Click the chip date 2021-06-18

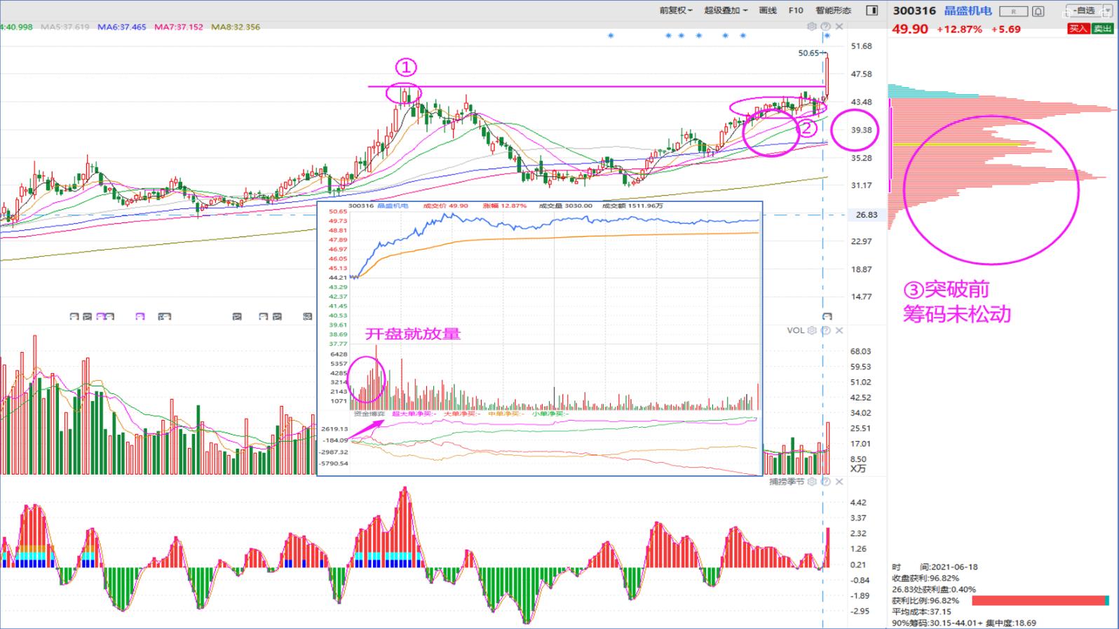click(x=954, y=567)
